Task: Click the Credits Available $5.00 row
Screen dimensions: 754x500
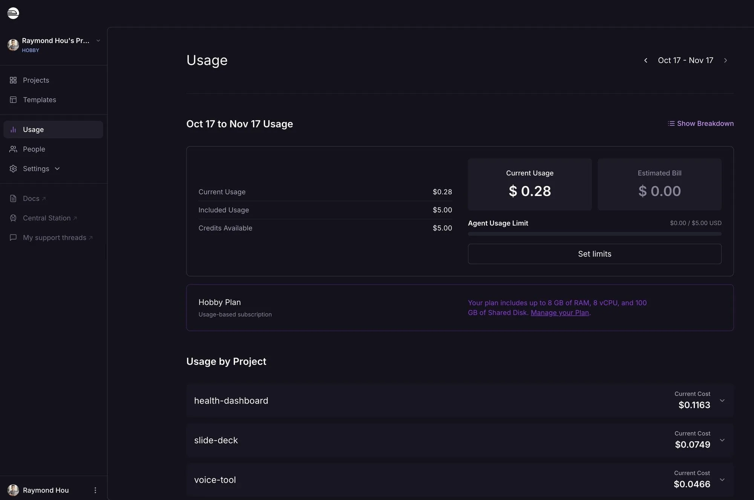Action: [325, 228]
